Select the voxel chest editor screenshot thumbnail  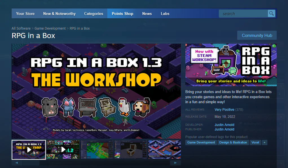point(131,150)
